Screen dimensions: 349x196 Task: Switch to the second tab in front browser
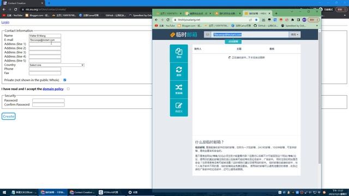tap(198, 13)
